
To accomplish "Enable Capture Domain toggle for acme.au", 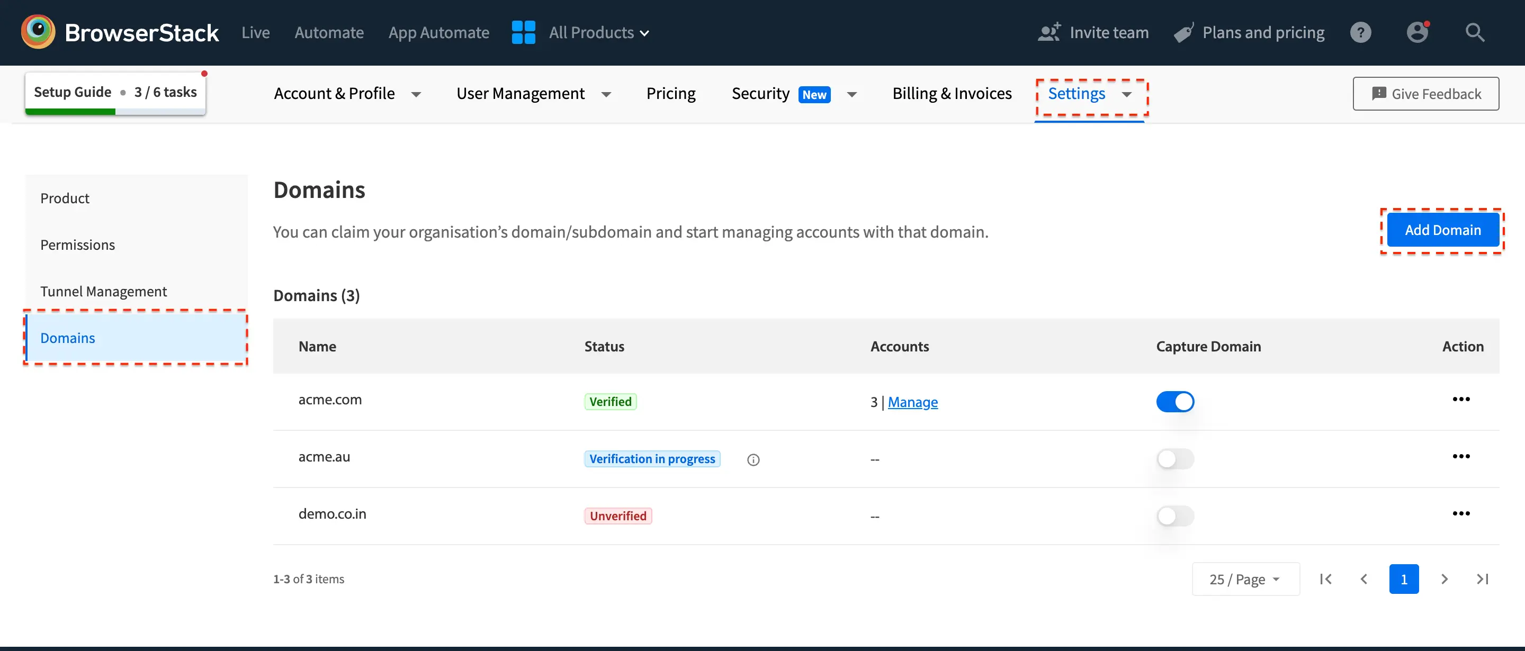I will click(x=1174, y=459).
